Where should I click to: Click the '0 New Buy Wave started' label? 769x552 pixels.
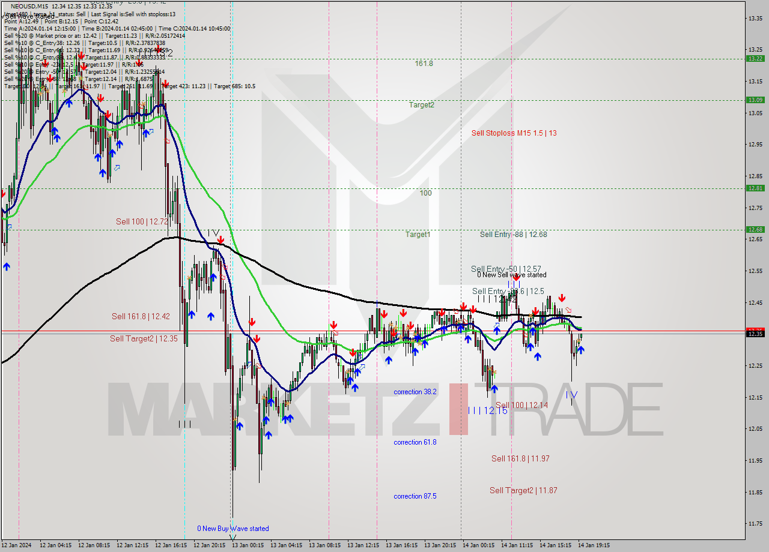(x=233, y=529)
